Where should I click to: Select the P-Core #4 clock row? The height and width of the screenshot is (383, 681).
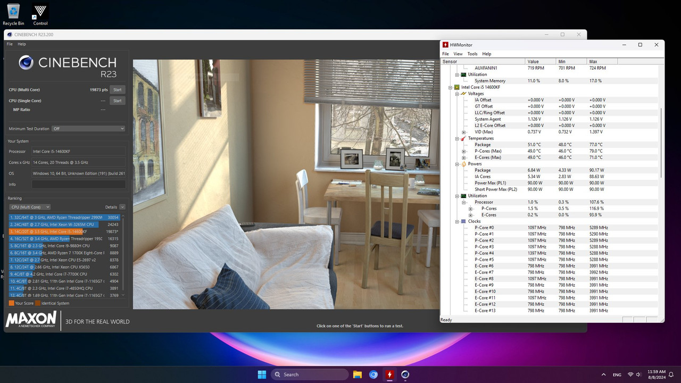pyautogui.click(x=550, y=253)
